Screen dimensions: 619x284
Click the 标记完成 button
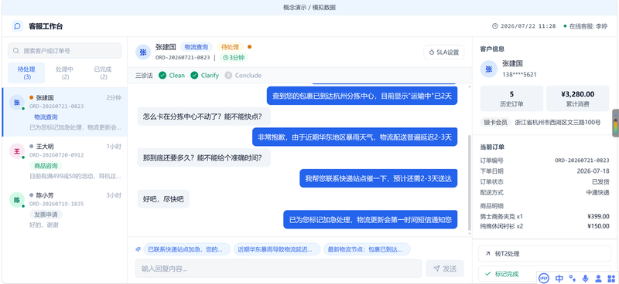[x=545, y=273]
